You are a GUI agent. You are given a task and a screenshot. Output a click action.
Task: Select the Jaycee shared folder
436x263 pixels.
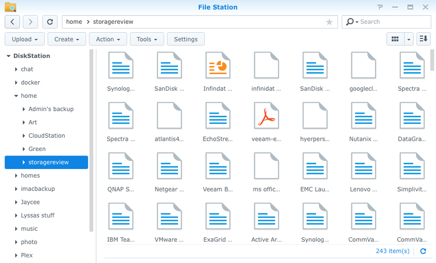pos(30,202)
